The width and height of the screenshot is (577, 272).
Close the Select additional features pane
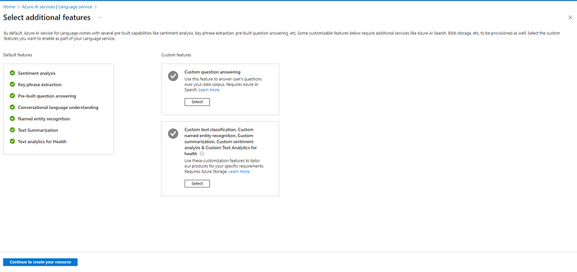(x=570, y=17)
